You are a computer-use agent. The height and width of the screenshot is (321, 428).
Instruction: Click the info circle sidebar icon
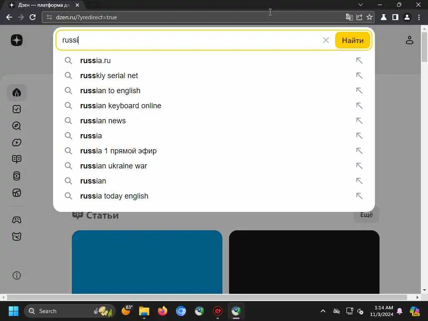point(17,275)
